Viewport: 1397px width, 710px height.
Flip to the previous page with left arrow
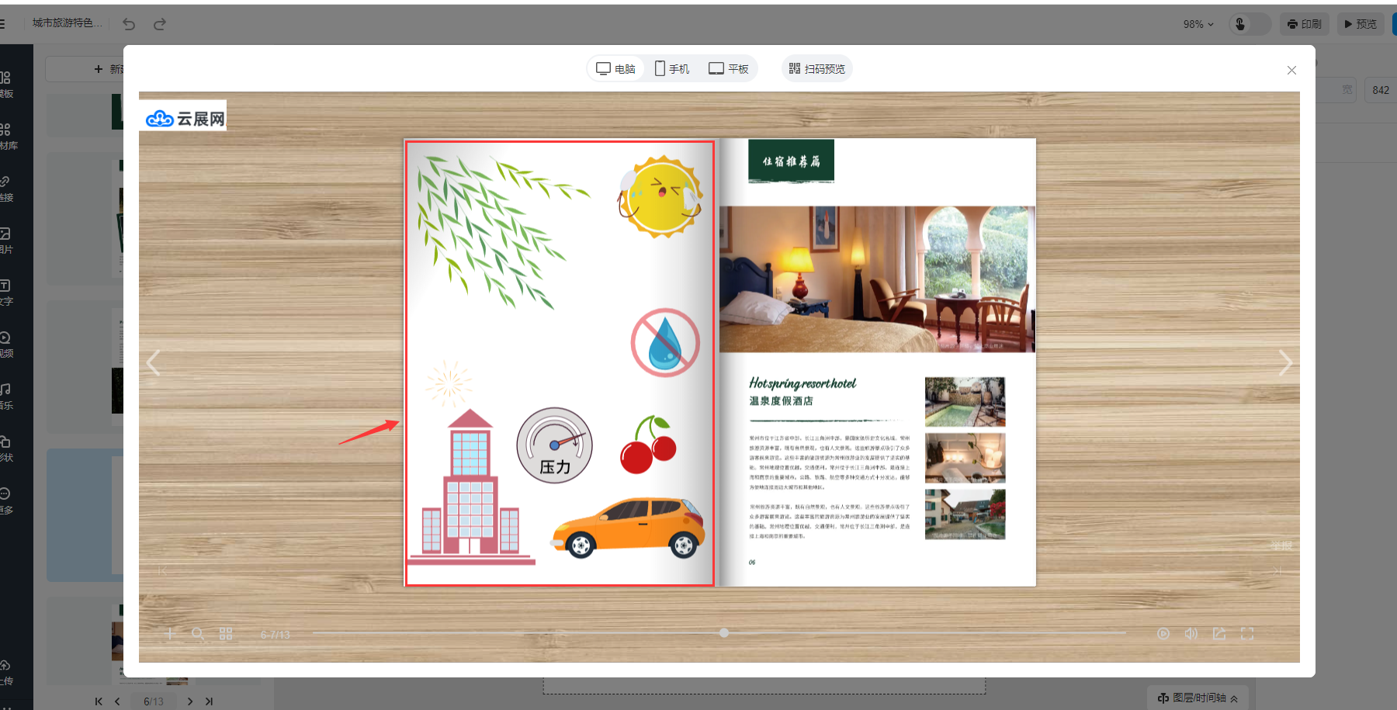tap(154, 362)
